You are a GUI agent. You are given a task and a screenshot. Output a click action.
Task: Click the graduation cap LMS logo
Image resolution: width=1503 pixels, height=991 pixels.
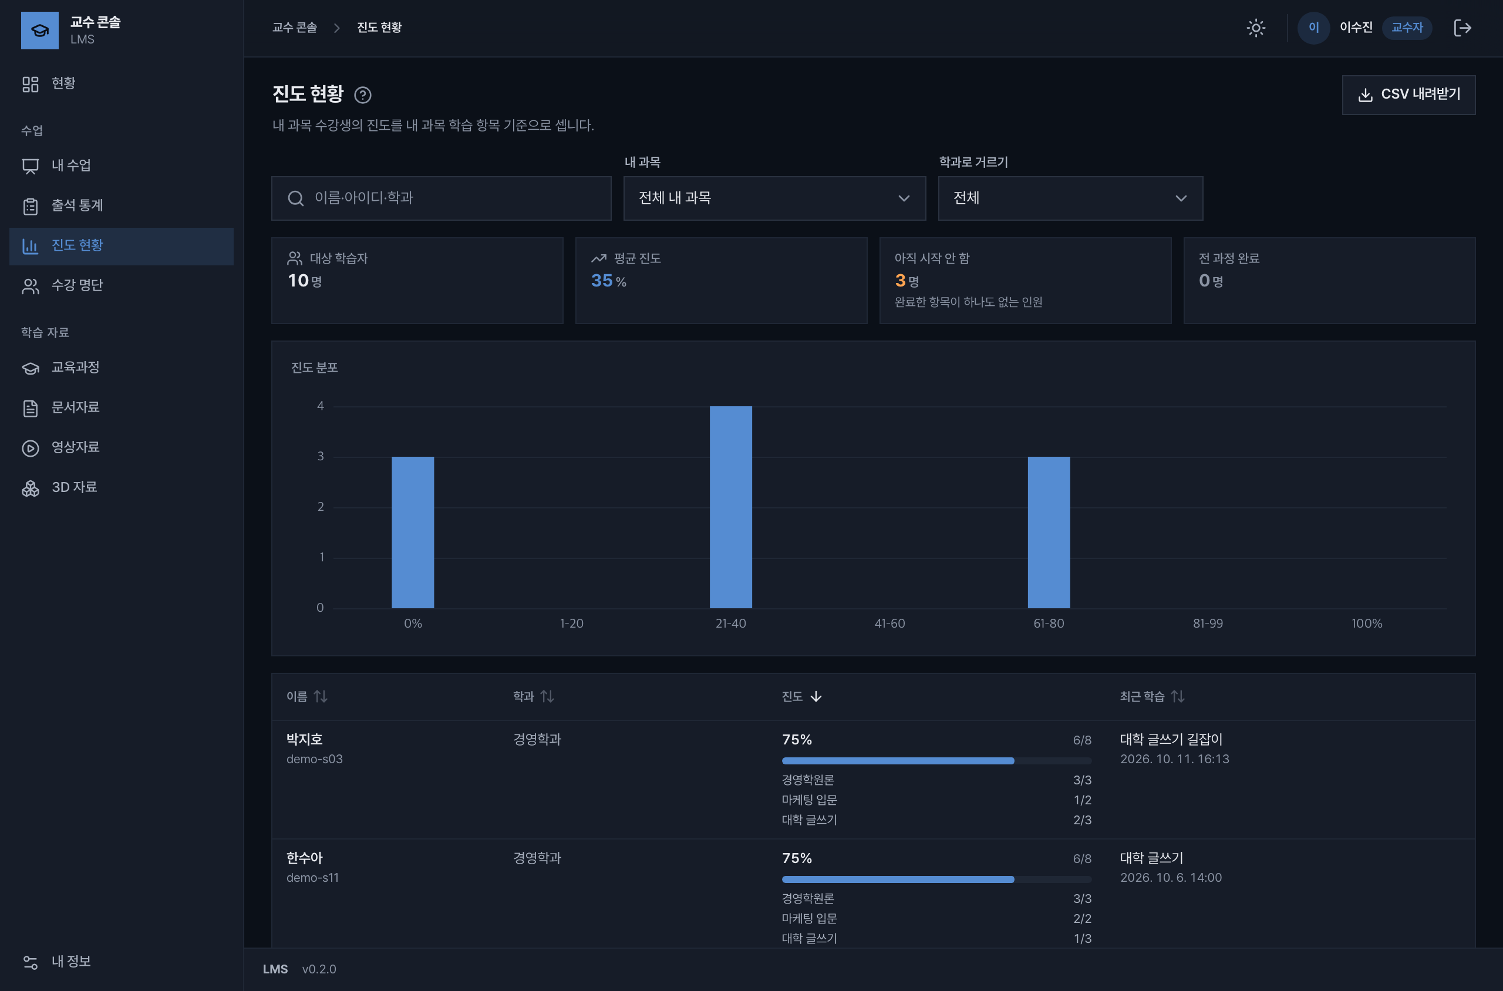coord(39,30)
